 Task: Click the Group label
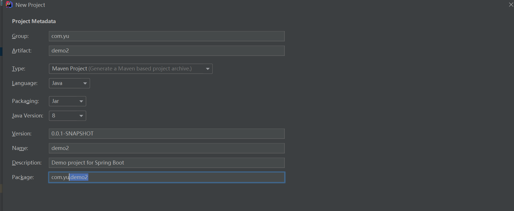point(20,36)
